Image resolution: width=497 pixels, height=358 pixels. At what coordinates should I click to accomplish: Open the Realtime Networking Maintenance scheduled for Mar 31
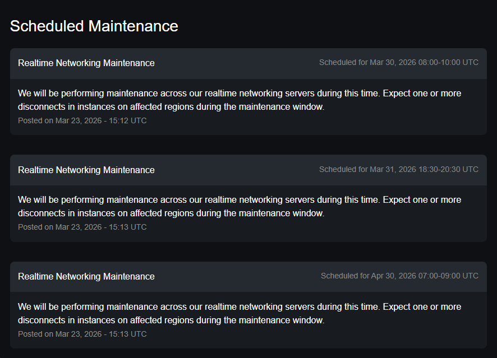click(x=86, y=170)
